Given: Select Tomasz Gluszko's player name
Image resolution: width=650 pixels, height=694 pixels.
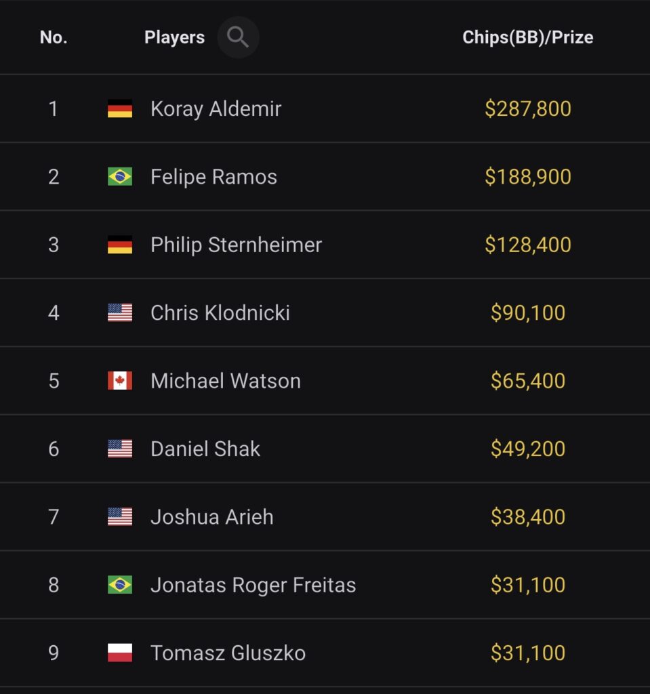Looking at the screenshot, I should tap(228, 653).
